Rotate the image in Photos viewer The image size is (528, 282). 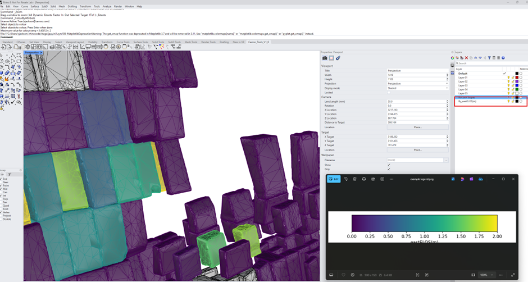tap(345, 179)
